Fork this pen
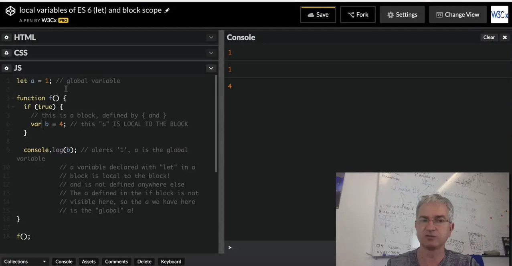This screenshot has width=512, height=266. click(x=358, y=14)
